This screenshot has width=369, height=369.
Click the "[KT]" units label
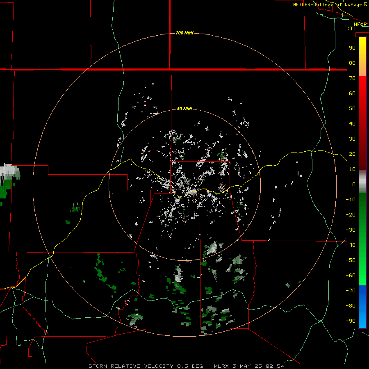[x=350, y=28]
